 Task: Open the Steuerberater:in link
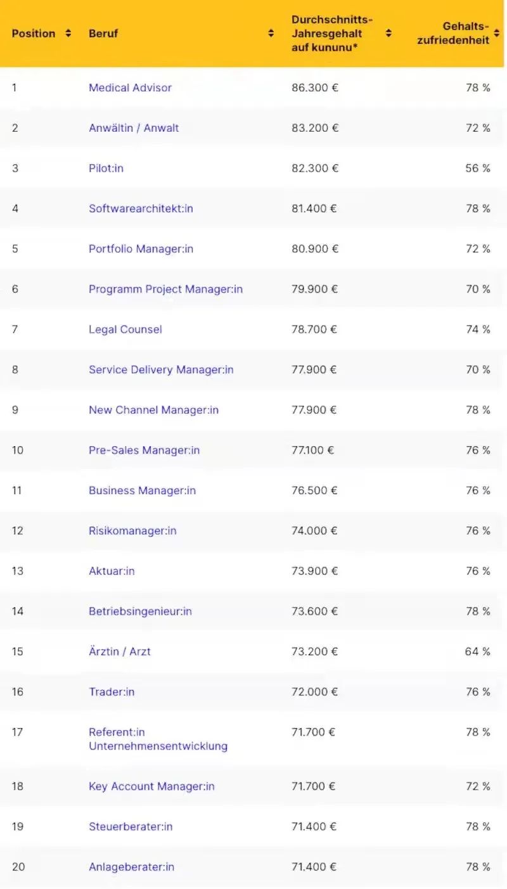click(x=131, y=827)
